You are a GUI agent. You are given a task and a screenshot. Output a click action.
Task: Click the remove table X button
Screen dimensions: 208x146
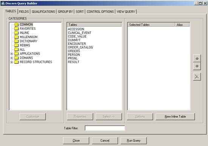point(197,76)
